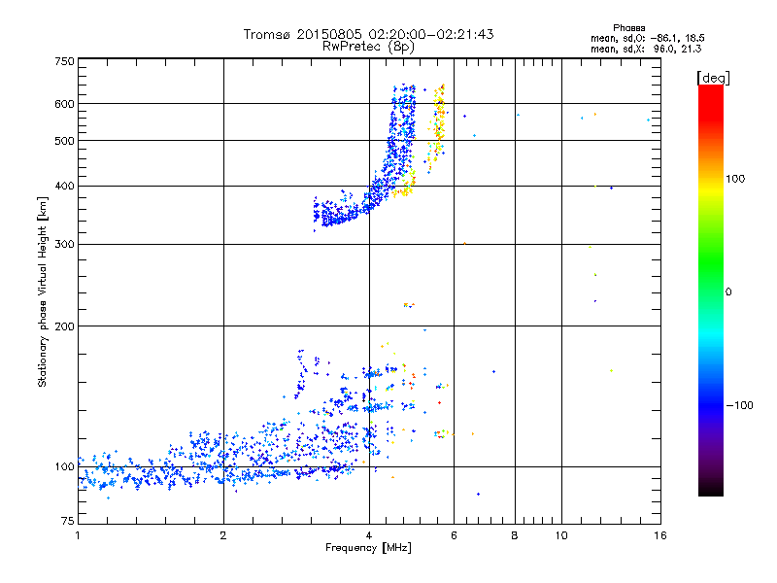Screen dimensions: 777x583
Task: Click the black bottom of the colorbar
Action: pyautogui.click(x=711, y=489)
